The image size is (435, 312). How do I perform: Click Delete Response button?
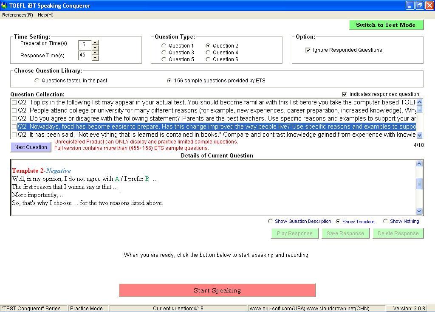click(x=398, y=233)
